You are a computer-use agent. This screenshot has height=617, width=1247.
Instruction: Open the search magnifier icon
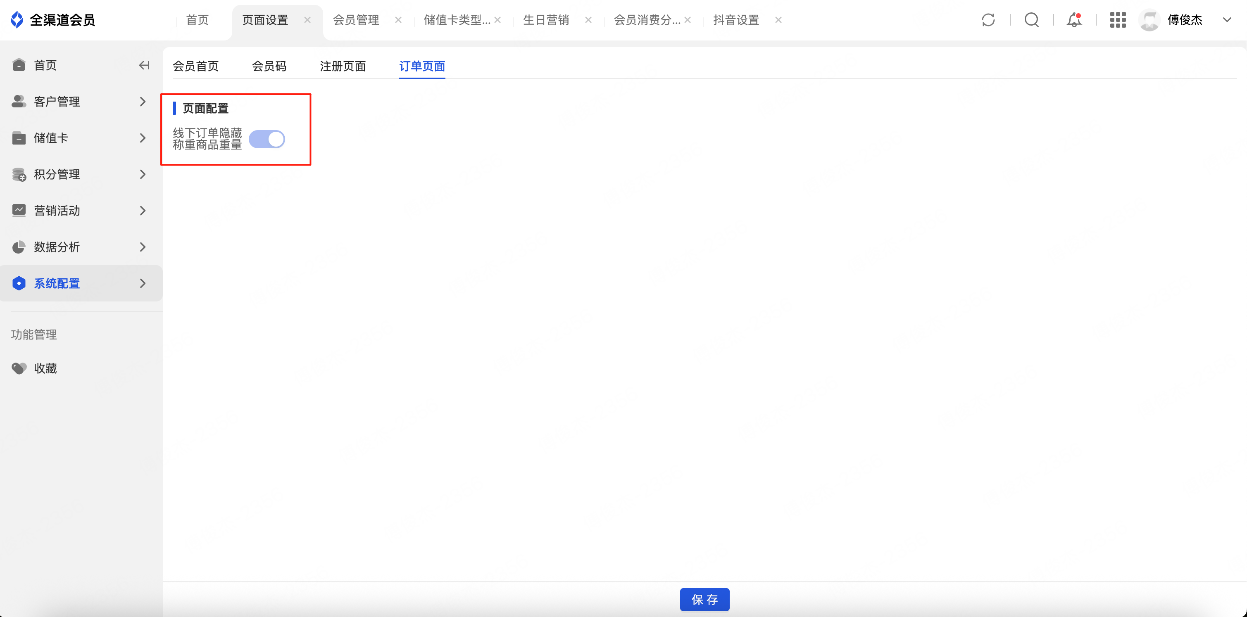1032,20
